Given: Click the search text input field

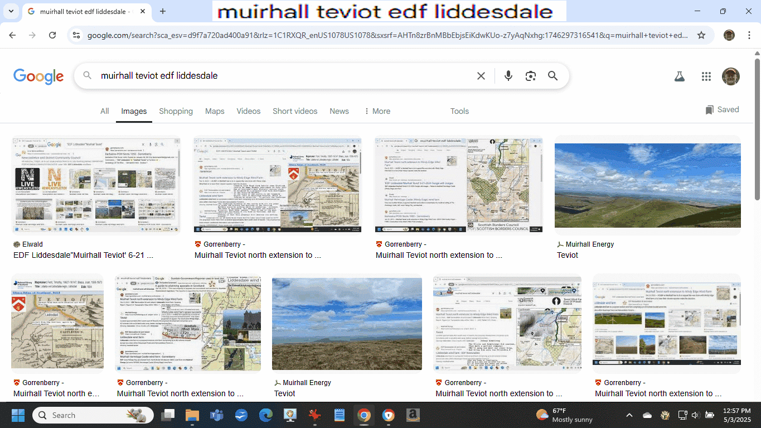Looking at the screenshot, I should [x=284, y=76].
